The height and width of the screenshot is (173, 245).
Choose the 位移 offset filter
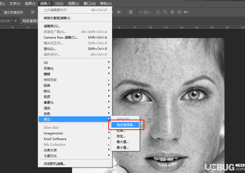pos(125,131)
